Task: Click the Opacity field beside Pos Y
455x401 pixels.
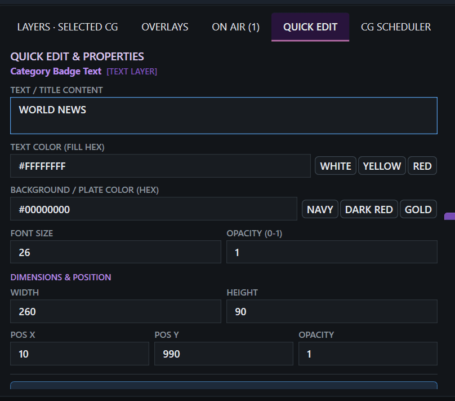Action: (368, 354)
